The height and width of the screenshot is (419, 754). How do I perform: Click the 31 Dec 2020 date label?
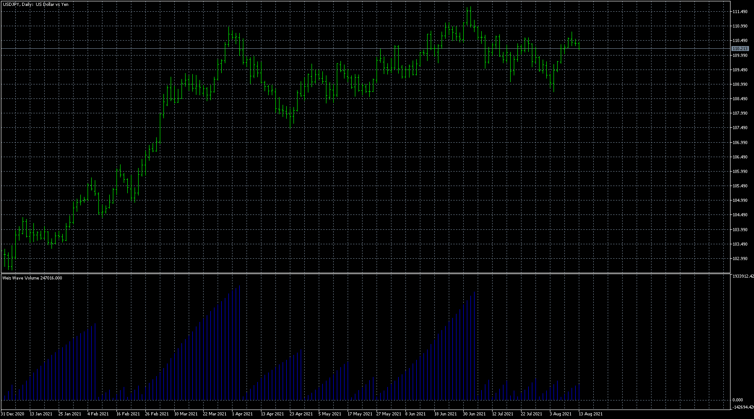click(x=13, y=414)
